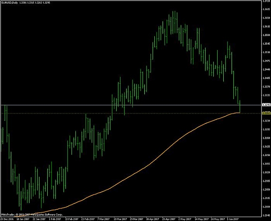This screenshot has height=221, width=271.
Task: Click the 1.3090 price axis label
Action: (267, 155)
